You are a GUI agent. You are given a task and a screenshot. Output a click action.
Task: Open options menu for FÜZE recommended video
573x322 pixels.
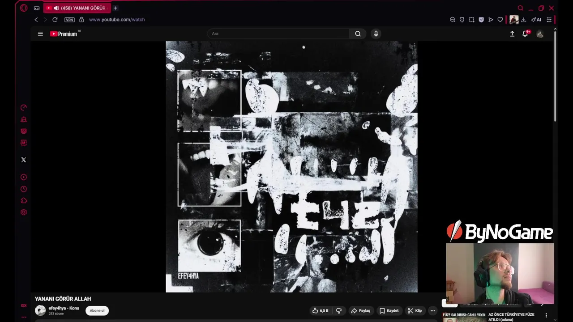[x=546, y=315]
